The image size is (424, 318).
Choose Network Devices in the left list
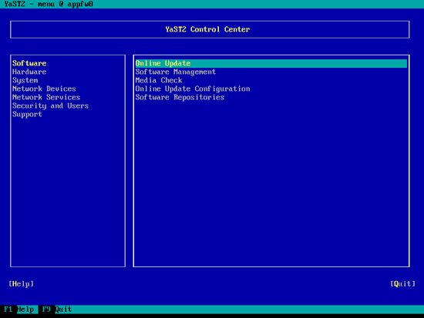(44, 89)
